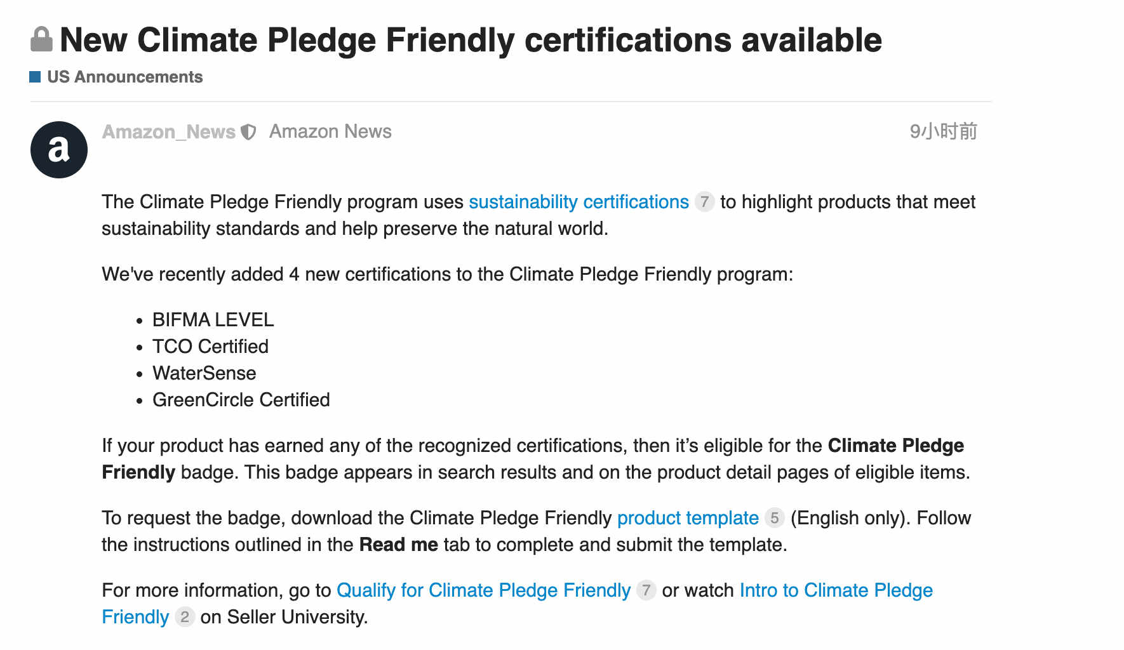Open the Intro to Climate Pledge link
Image resolution: width=1124 pixels, height=650 pixels.
836,590
